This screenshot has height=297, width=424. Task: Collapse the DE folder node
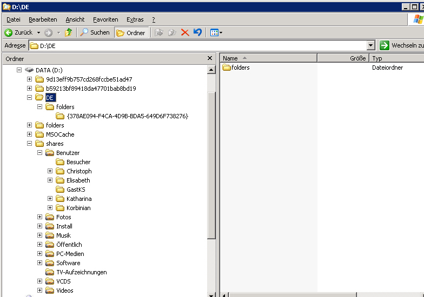tap(29, 97)
